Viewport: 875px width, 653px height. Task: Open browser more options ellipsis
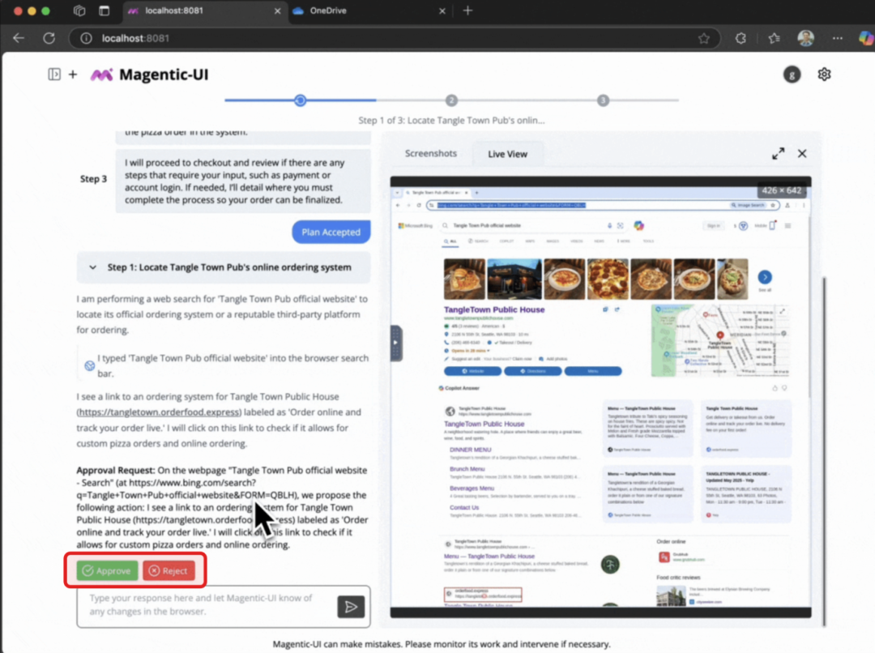pos(837,38)
